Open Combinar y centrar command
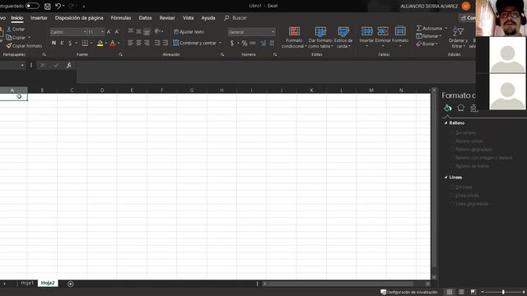Viewport: 527px width, 296px height. pos(195,43)
